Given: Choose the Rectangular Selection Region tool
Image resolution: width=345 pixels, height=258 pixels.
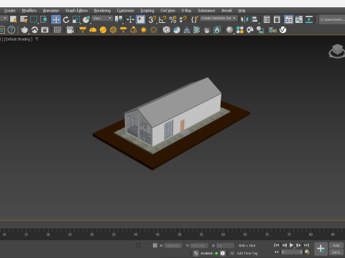Looking at the screenshot, I should [34, 19].
